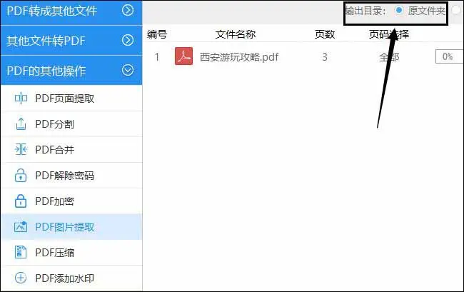Expand the 其他文件转PDF section arrow
Image resolution: width=464 pixels, height=292 pixels.
point(128,40)
